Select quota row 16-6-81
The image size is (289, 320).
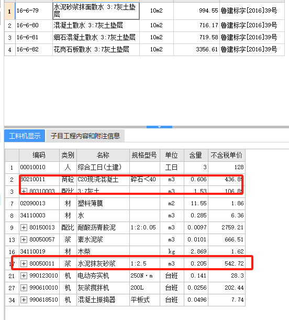[144, 38]
